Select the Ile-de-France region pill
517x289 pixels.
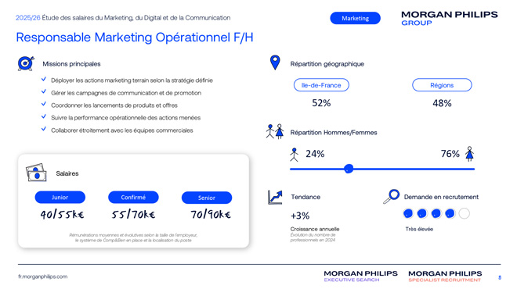(x=321, y=85)
